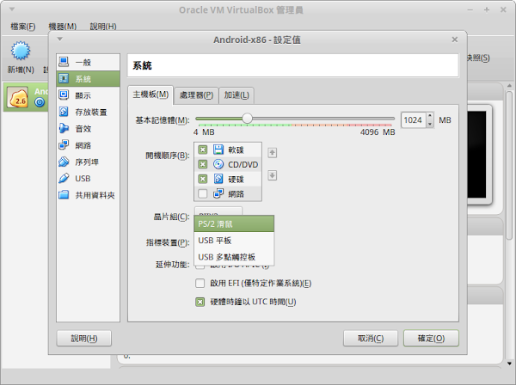Switch to the 主機板(M) tab
This screenshot has height=385, width=516.
150,95
